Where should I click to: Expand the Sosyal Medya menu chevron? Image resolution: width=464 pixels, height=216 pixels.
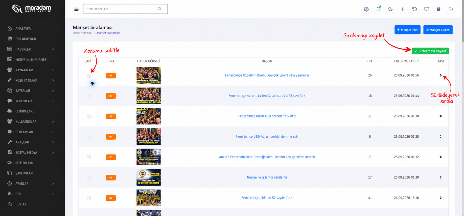(x=53, y=153)
